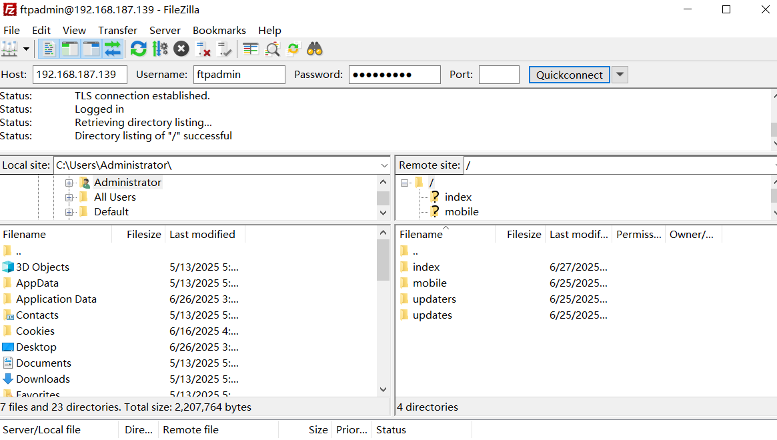Expand the All Users tree node
777x440 pixels.
click(x=69, y=197)
